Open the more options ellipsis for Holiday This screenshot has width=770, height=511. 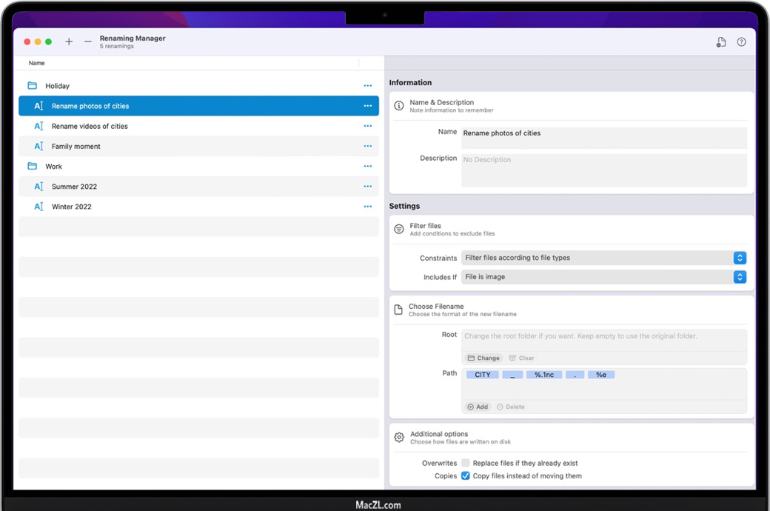click(367, 86)
